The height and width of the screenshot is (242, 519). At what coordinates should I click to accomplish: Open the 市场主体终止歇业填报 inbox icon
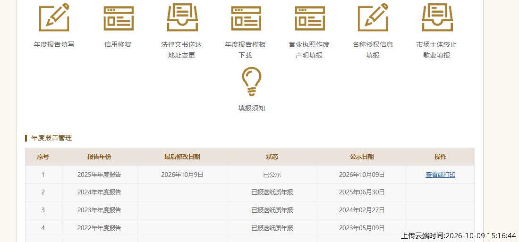(x=437, y=17)
